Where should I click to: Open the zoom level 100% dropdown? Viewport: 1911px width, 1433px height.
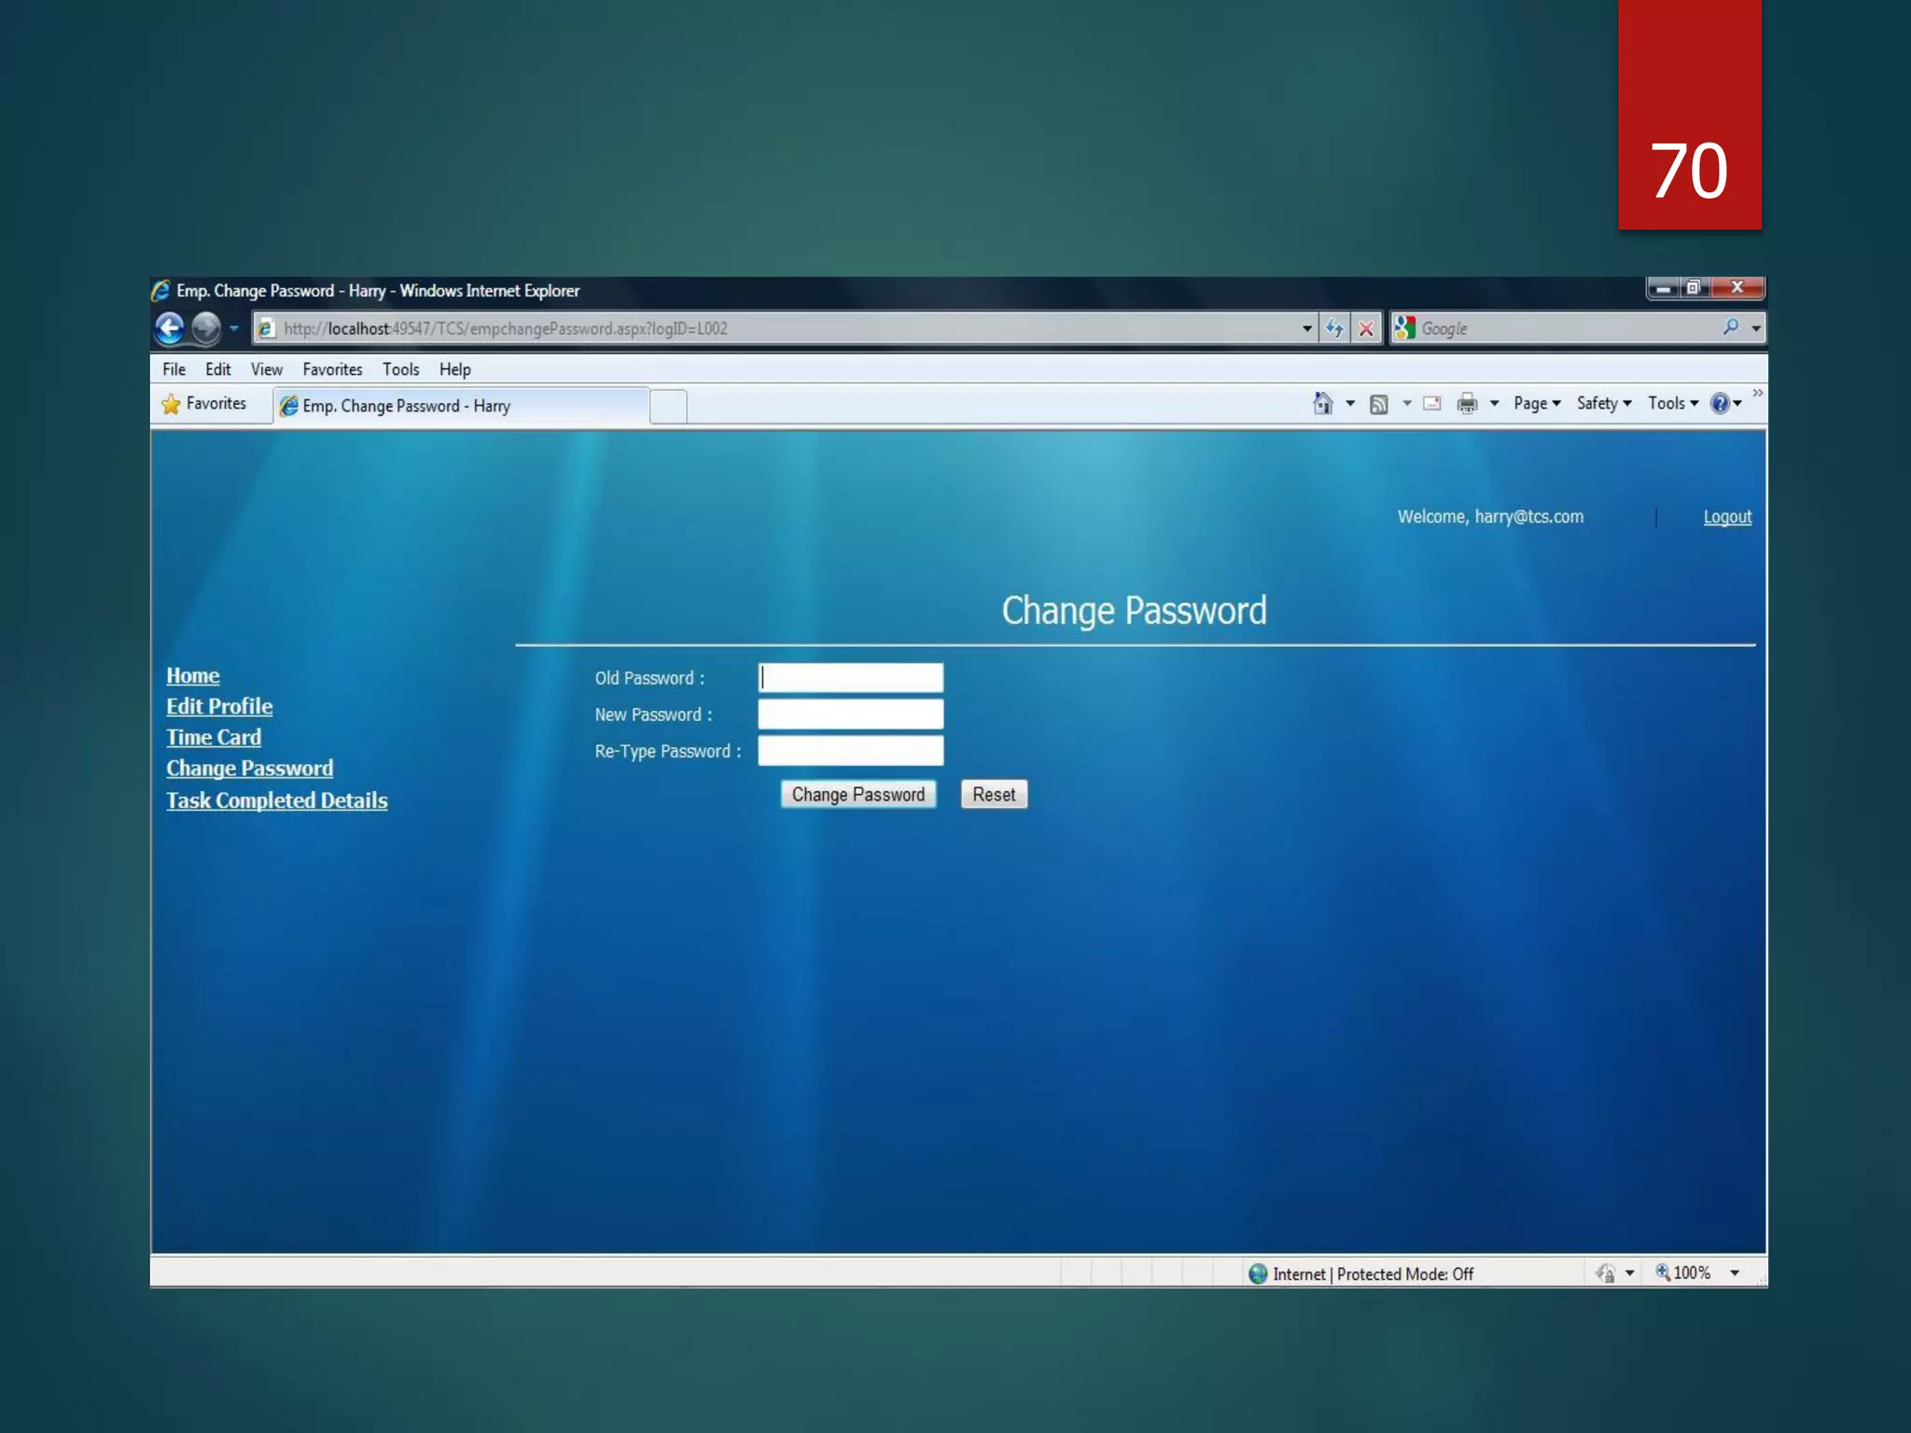1735,1273
